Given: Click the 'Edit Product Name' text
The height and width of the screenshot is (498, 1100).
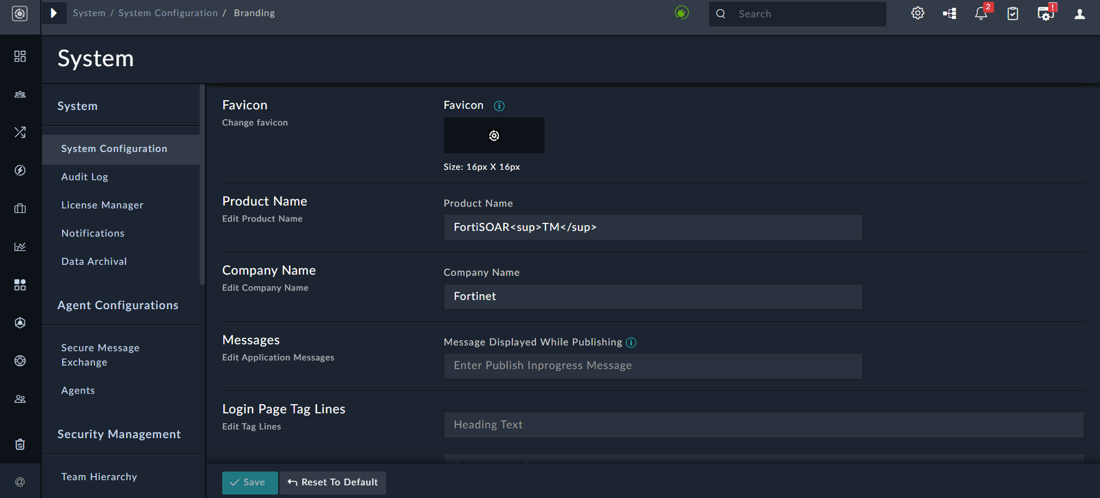Looking at the screenshot, I should (x=262, y=219).
